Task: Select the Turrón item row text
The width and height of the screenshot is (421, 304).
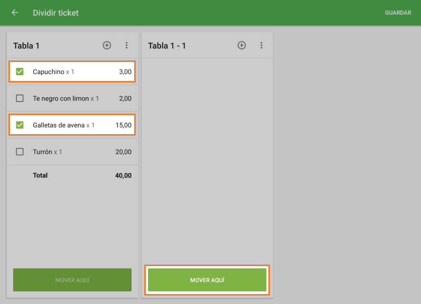Action: [43, 152]
